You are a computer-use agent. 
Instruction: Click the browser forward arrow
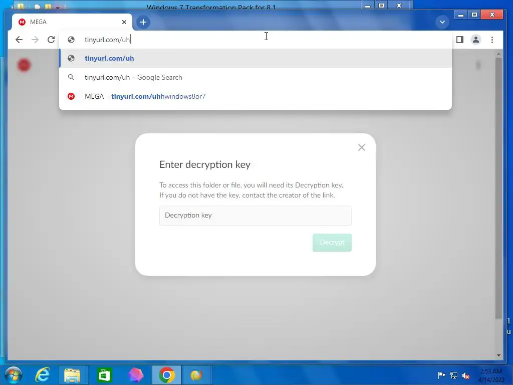(x=35, y=40)
